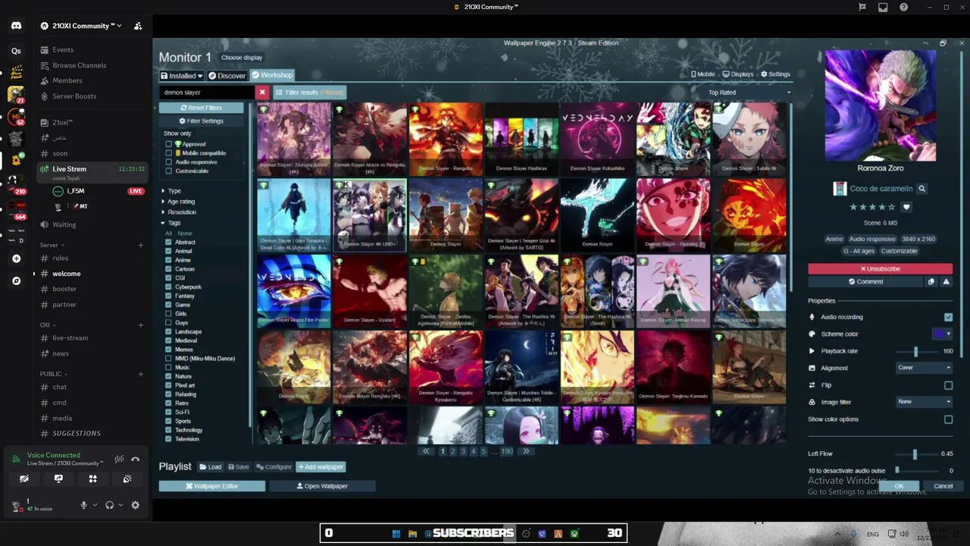Enable the Flip property checkbox
This screenshot has height=546, width=970.
tap(948, 385)
